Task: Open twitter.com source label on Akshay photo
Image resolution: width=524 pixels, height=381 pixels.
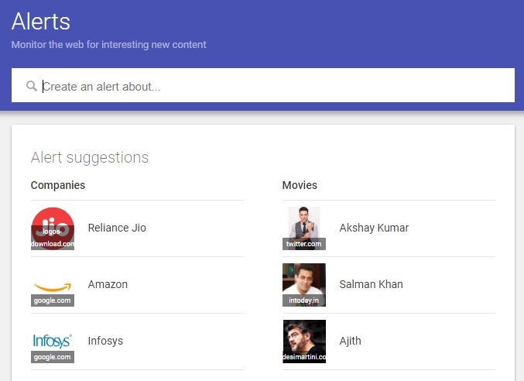Action: click(x=304, y=244)
